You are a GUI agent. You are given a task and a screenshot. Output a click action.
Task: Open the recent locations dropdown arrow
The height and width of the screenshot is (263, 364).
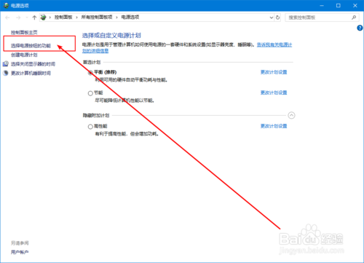(27, 17)
